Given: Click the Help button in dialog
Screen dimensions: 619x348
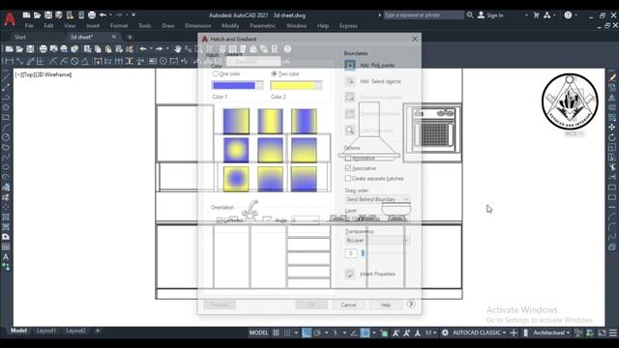Looking at the screenshot, I should [386, 305].
